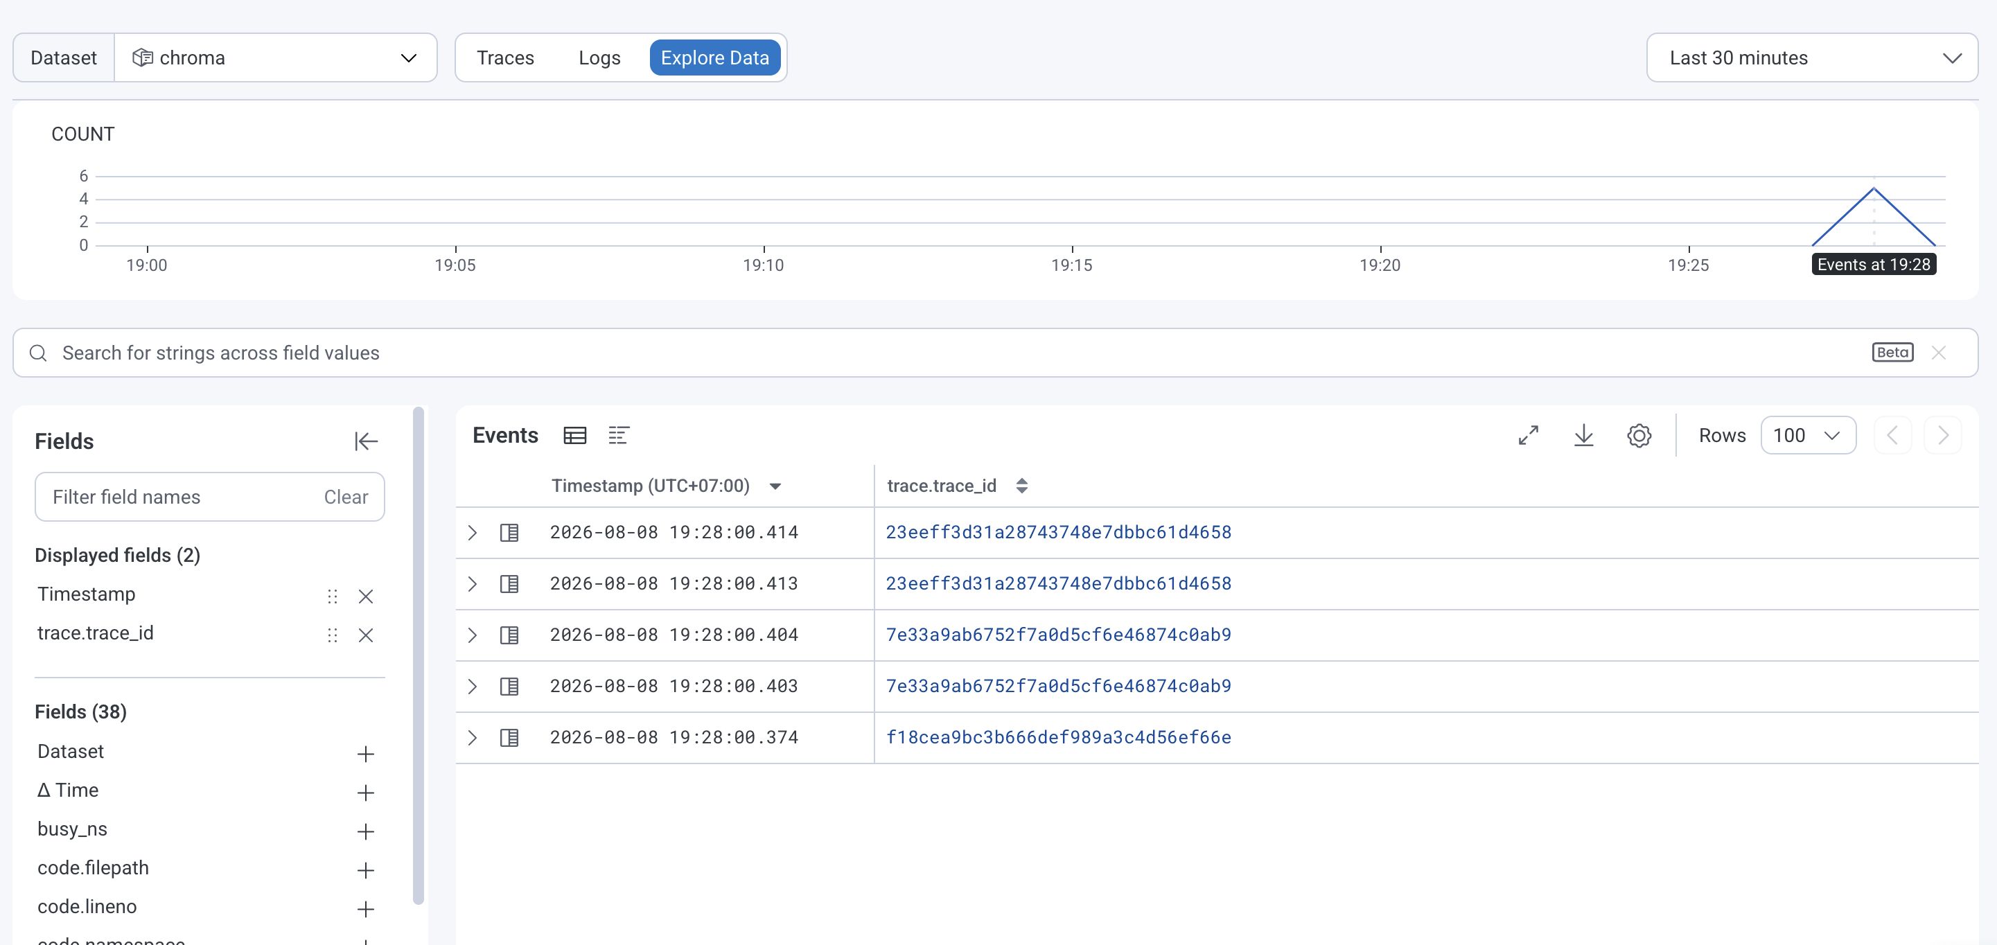Click the Δ Time field name
Viewport: 1997px width, 945px height.
(68, 790)
